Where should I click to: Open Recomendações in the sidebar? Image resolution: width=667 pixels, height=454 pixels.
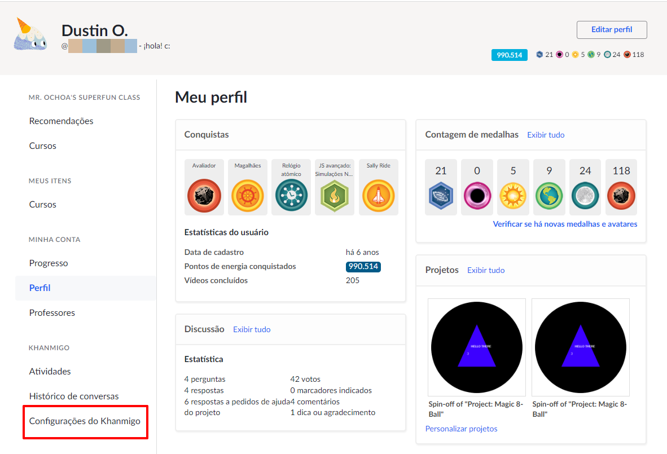[x=62, y=121]
